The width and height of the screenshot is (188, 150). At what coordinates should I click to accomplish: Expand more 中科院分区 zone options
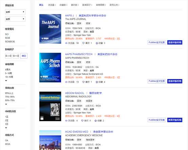(6, 128)
